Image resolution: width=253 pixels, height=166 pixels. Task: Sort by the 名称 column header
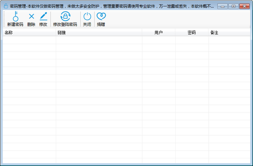(x=29, y=33)
